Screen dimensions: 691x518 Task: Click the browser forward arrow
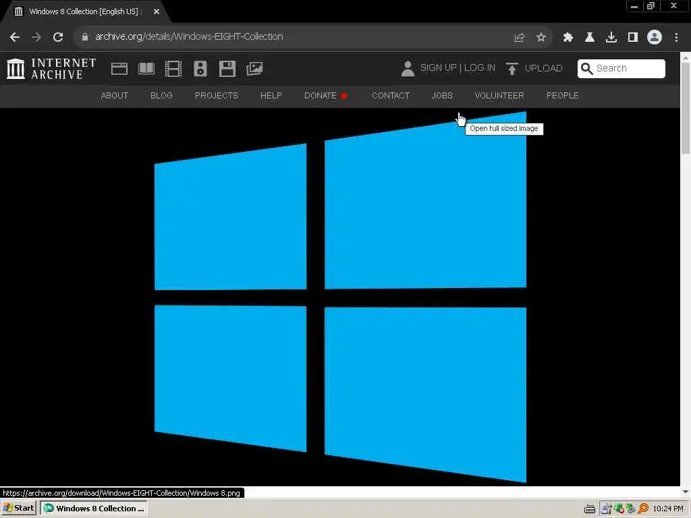[x=36, y=37]
